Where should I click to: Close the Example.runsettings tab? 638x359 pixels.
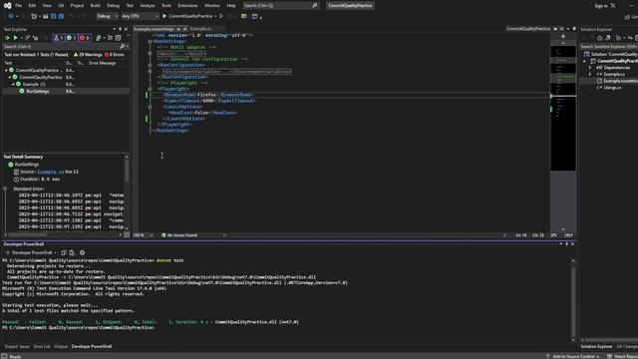[185, 29]
